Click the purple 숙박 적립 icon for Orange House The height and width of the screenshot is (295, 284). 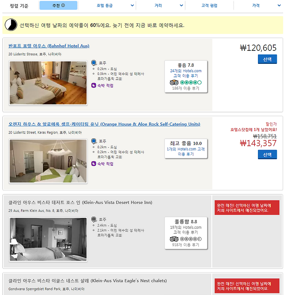(93, 164)
